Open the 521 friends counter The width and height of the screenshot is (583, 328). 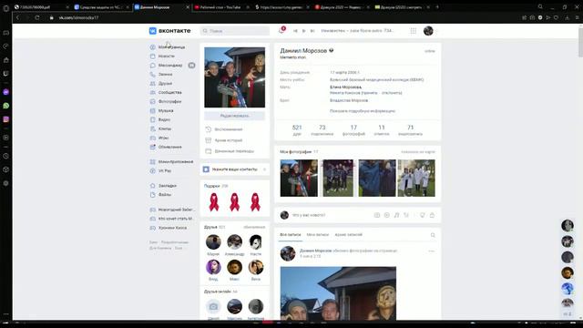click(297, 130)
